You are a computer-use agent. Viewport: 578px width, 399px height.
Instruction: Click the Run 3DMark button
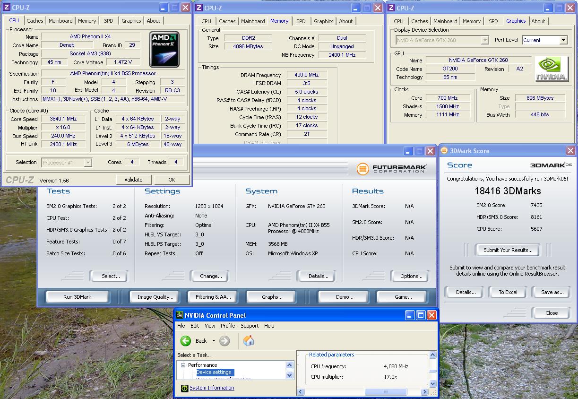(77, 297)
